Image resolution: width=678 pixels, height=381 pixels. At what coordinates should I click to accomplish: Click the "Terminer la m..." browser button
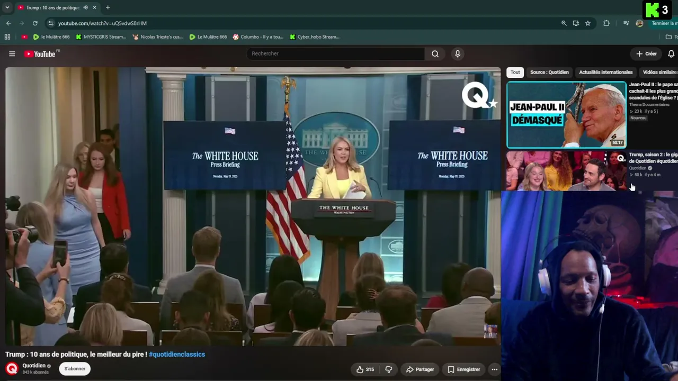tap(664, 23)
